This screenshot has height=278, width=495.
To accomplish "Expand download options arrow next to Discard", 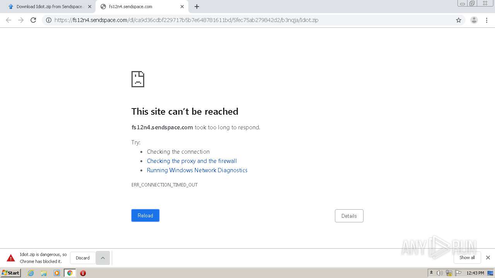I will pos(102,258).
